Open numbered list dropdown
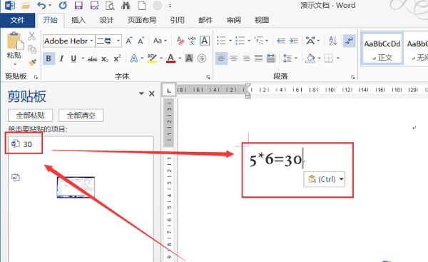The image size is (428, 262). (249, 41)
